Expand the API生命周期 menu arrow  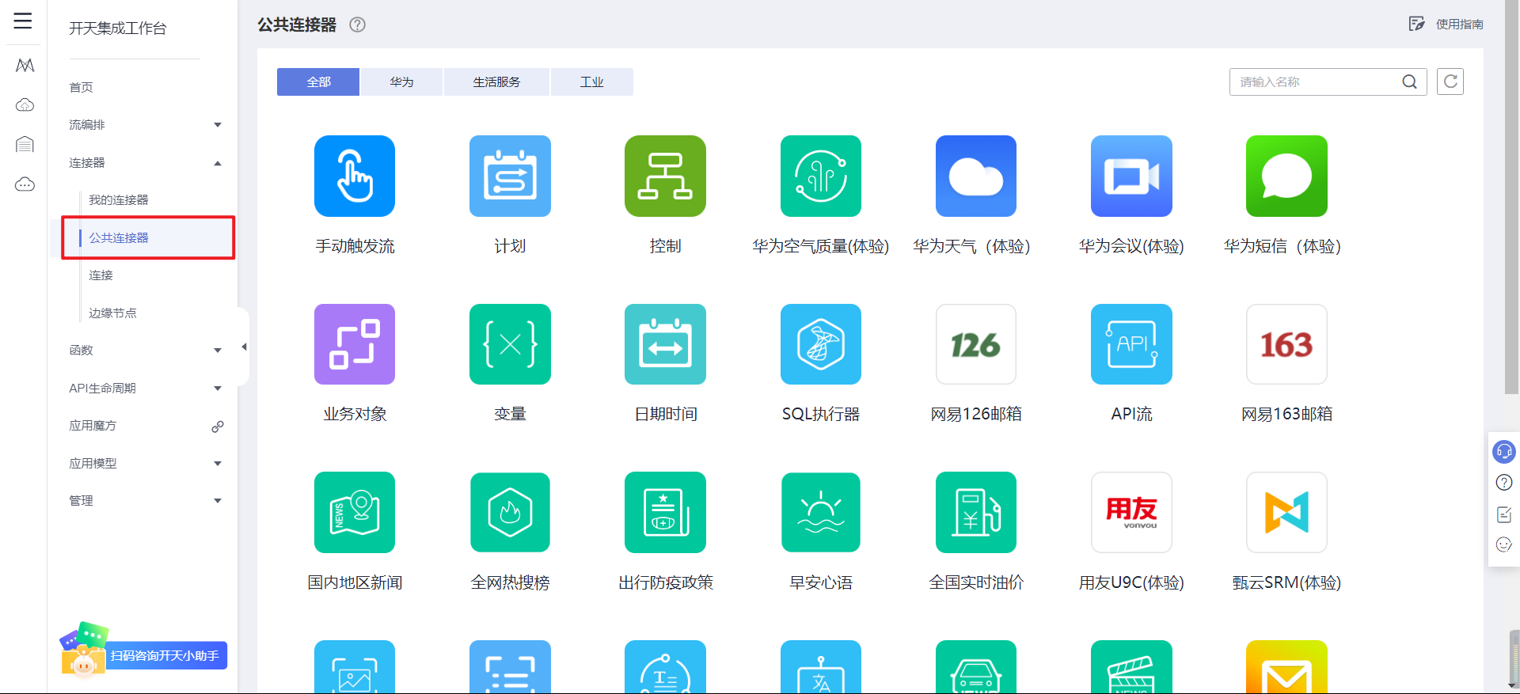click(x=218, y=389)
